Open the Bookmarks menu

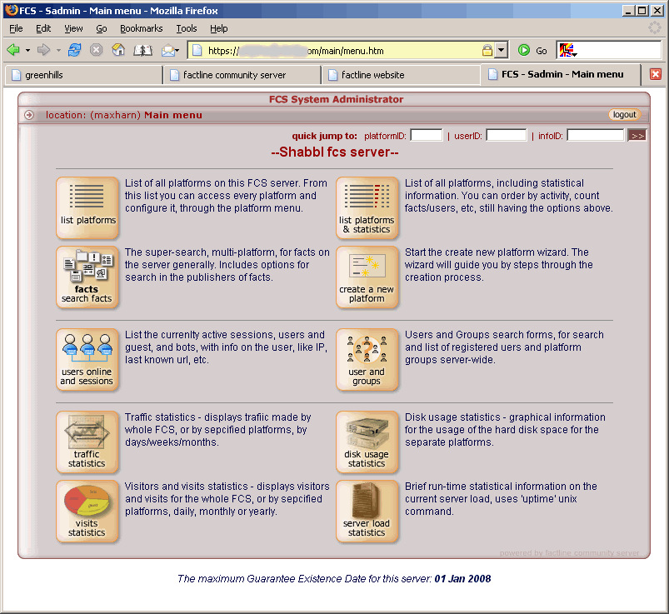pos(141,28)
